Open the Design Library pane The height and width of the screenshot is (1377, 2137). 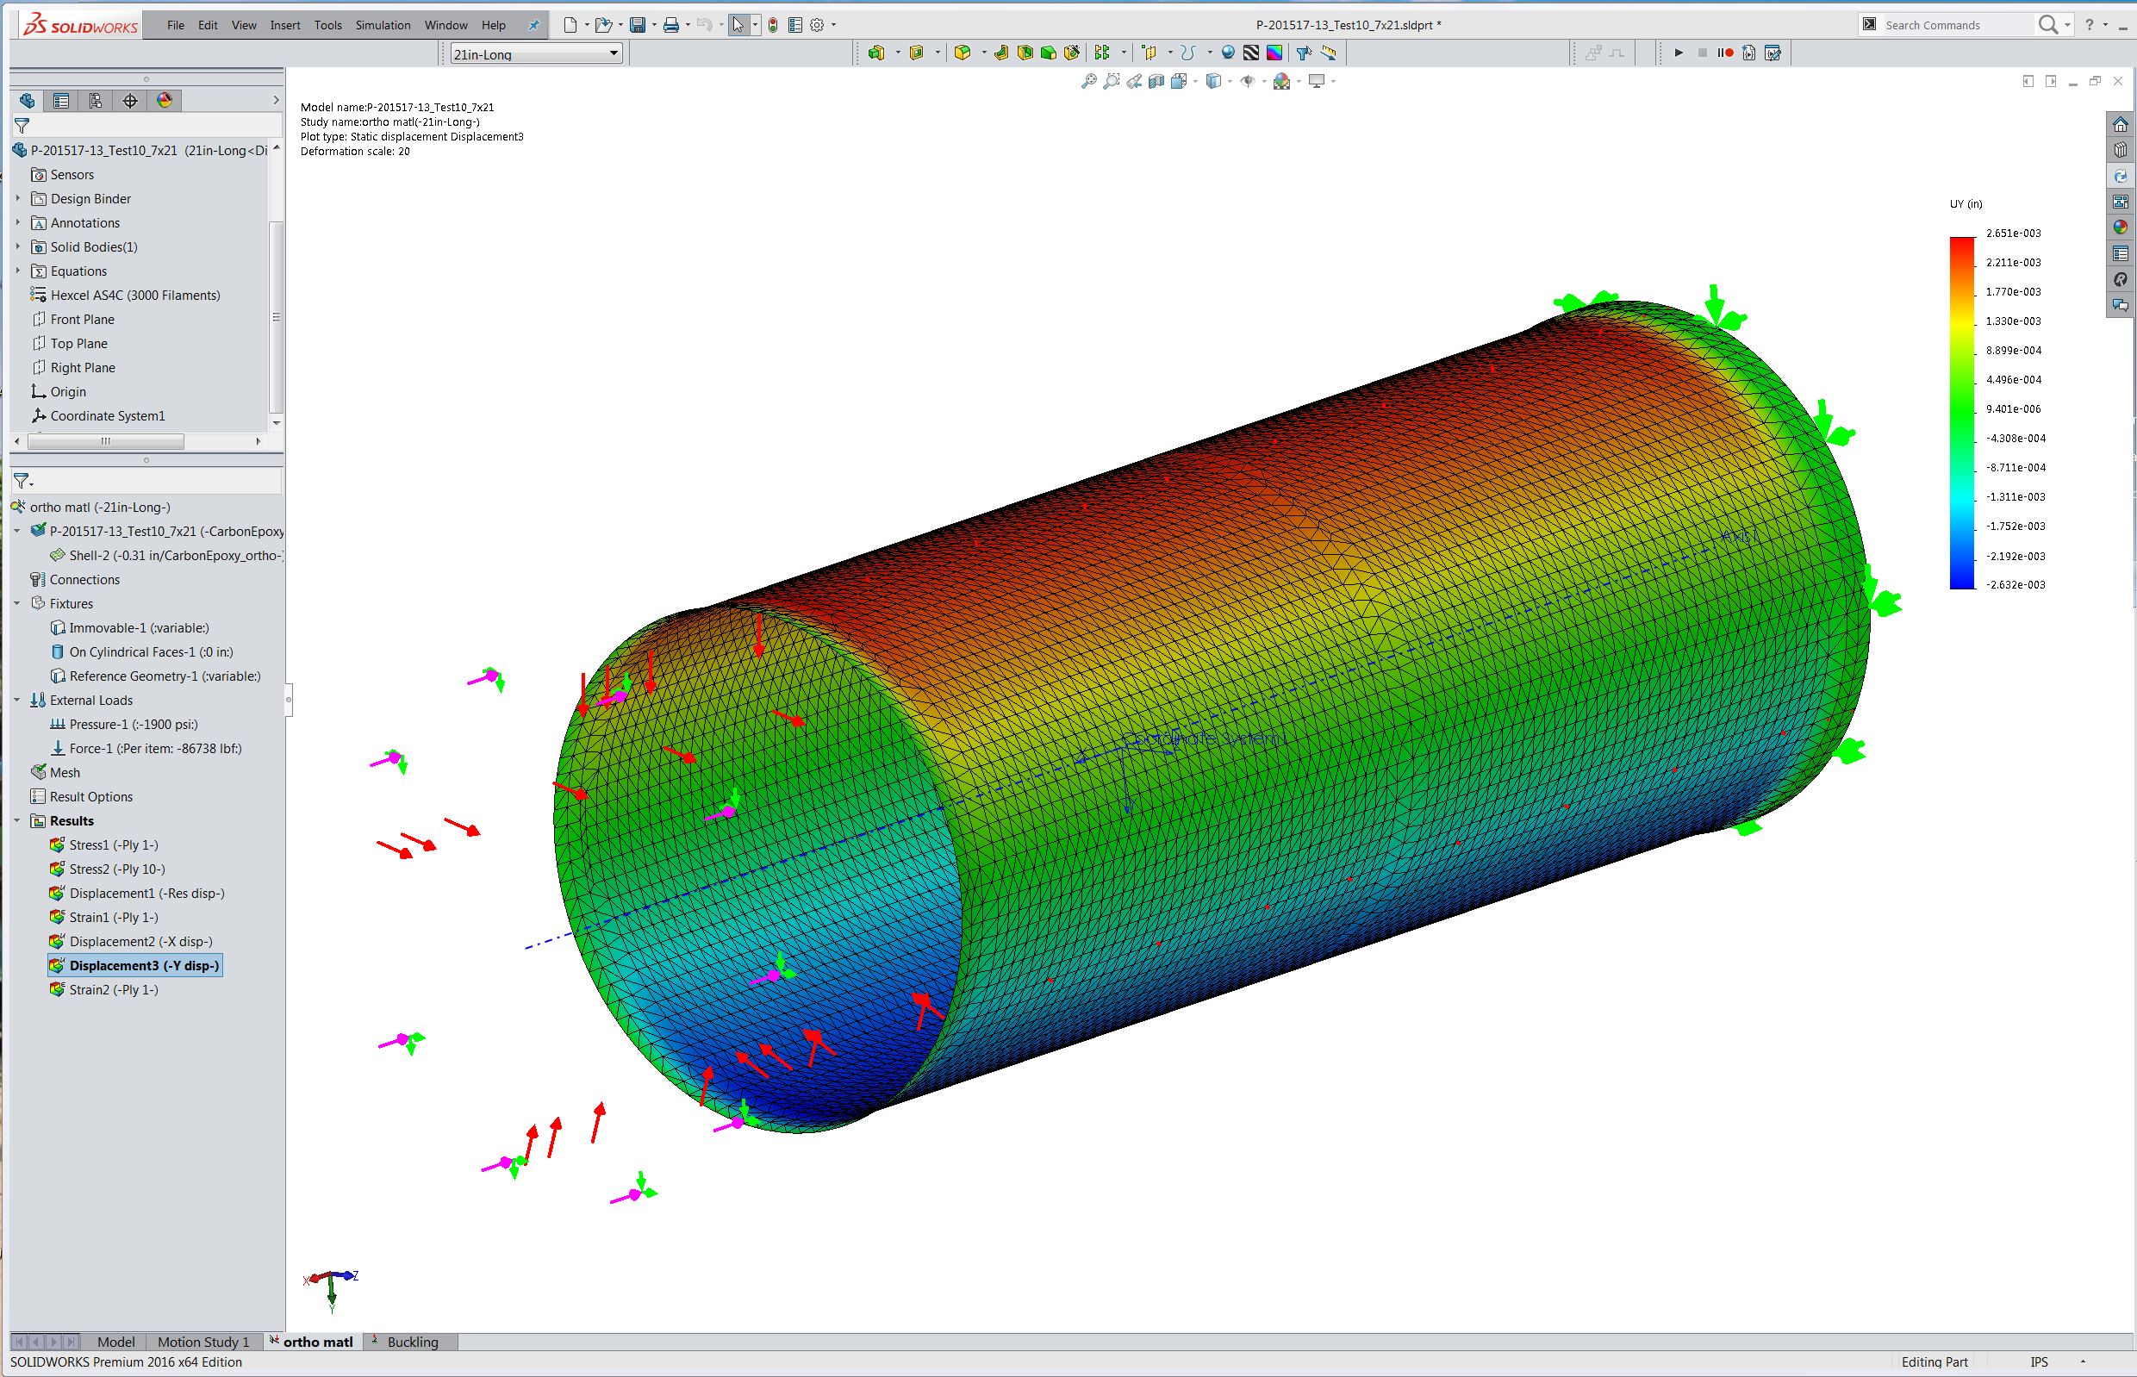[x=2120, y=150]
